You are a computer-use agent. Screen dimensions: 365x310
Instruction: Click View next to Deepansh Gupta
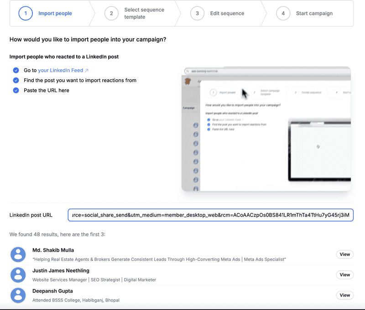click(x=344, y=295)
